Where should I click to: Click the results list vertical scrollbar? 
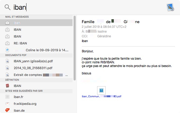(75, 47)
